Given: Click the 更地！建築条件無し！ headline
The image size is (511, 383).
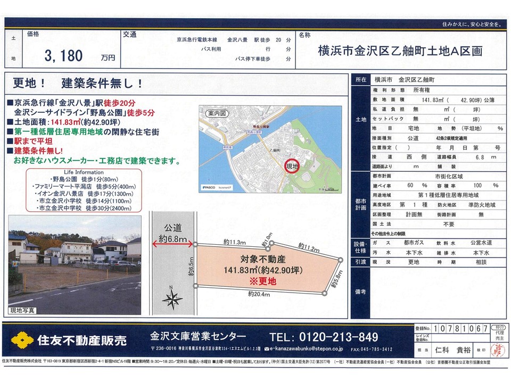Looking at the screenshot, I should [x=77, y=84].
